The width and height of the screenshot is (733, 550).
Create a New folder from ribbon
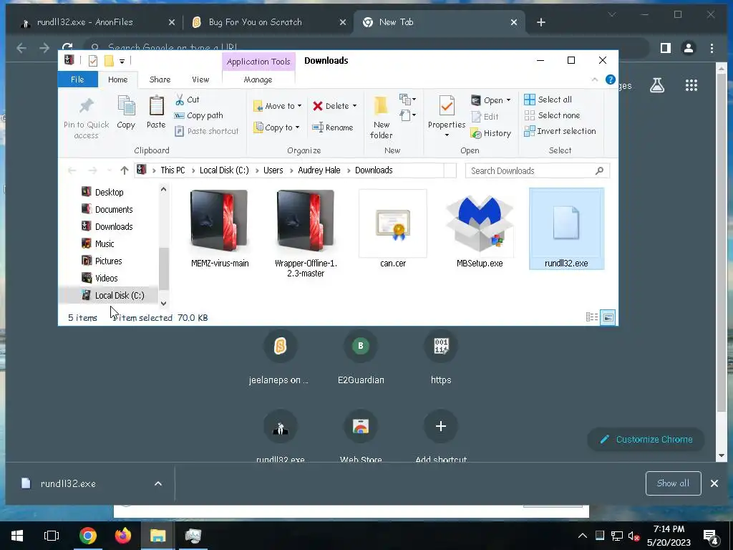tap(381, 117)
